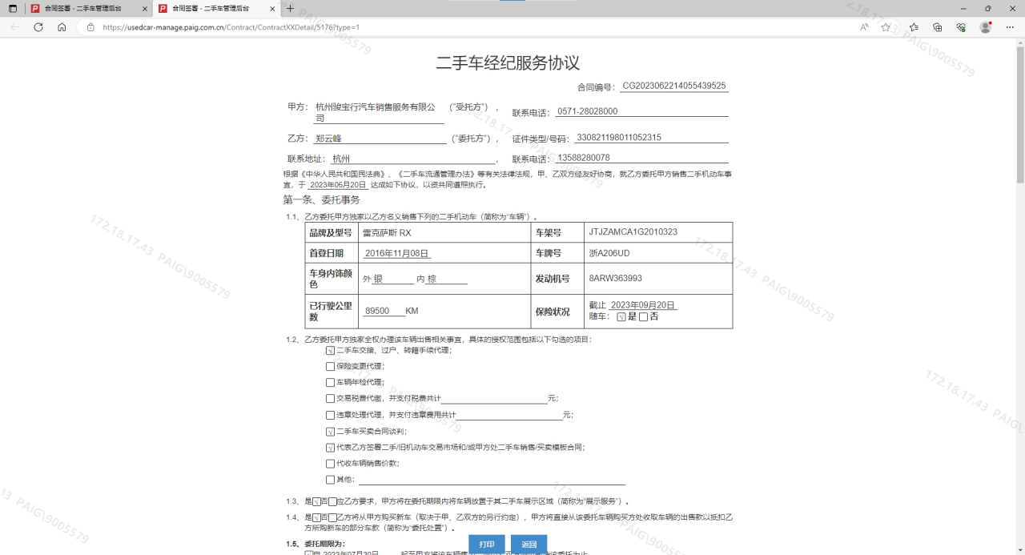
Task: Click the brand model 雷克萨斯 RX
Action: point(387,233)
